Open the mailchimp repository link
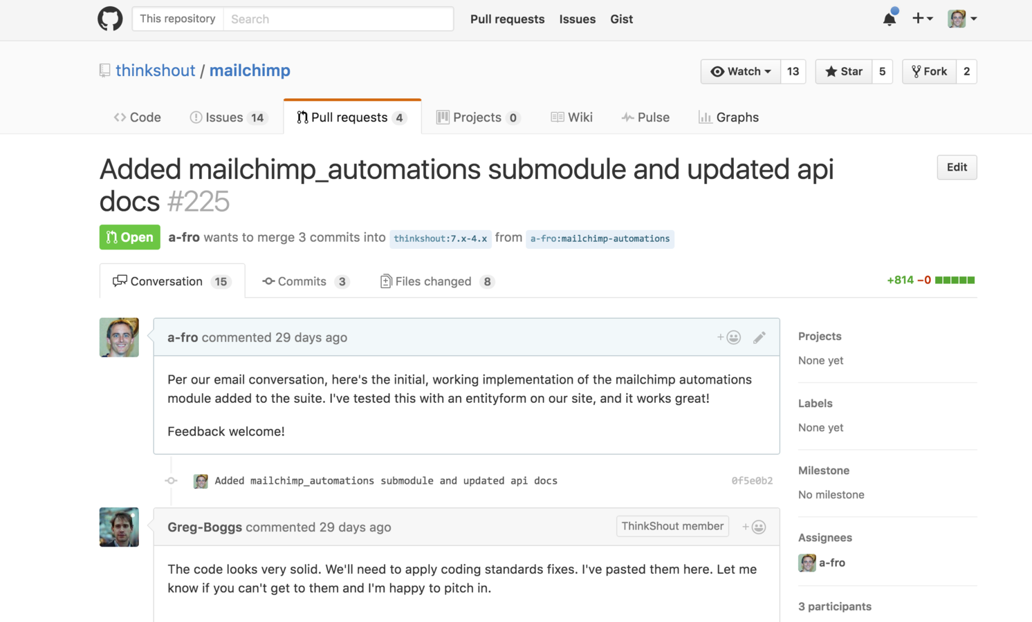The height and width of the screenshot is (622, 1032). tap(250, 70)
